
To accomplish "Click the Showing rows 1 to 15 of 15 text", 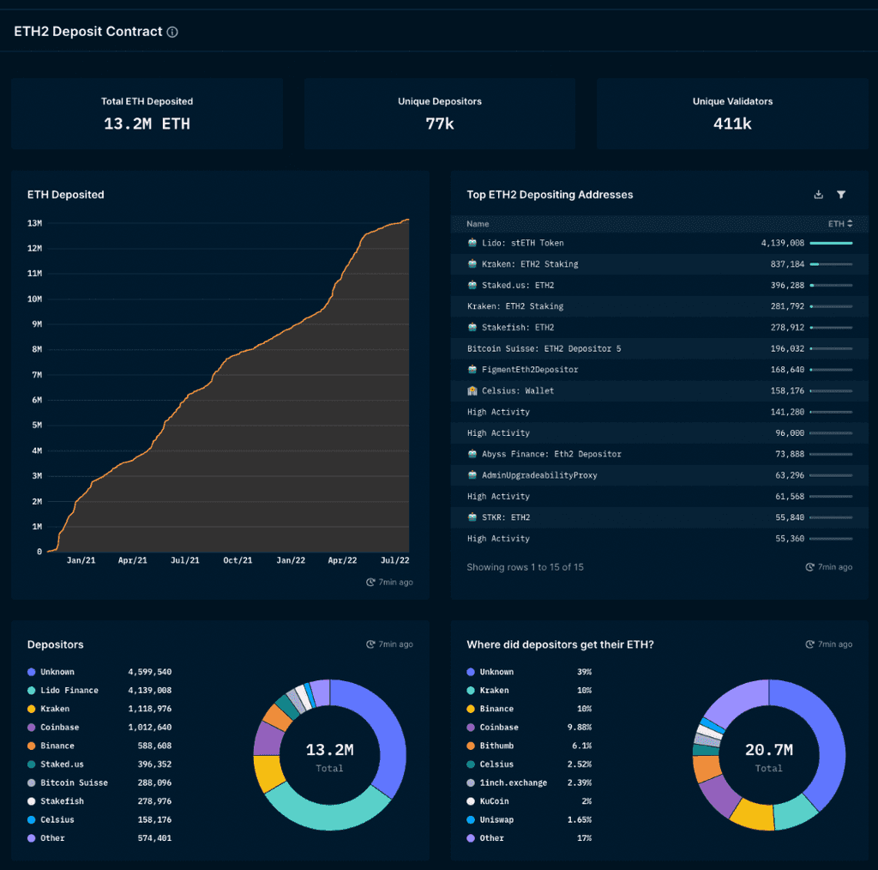I will (x=526, y=567).
